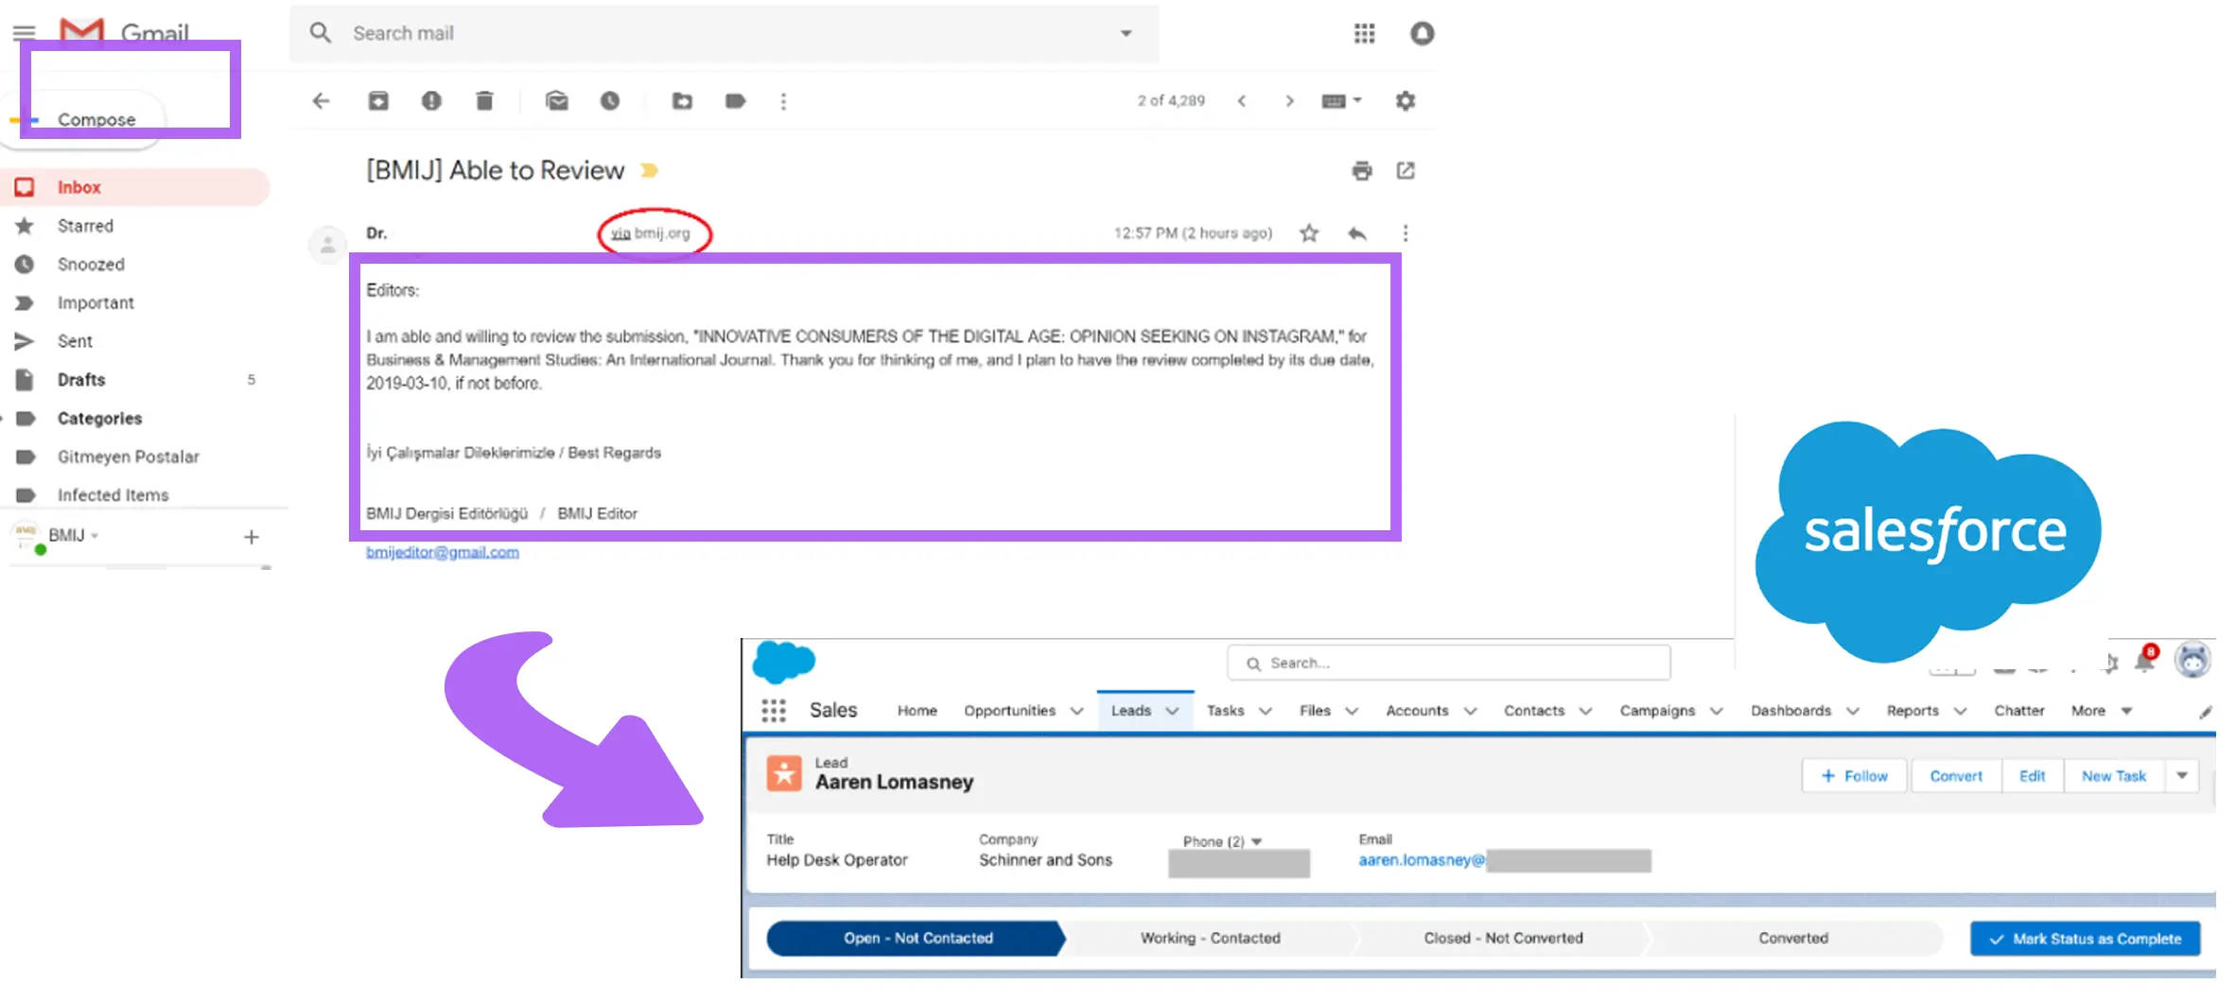The height and width of the screenshot is (1001, 2236).
Task: Open the BMIJ hangouts account dropdown
Action: coord(74,536)
